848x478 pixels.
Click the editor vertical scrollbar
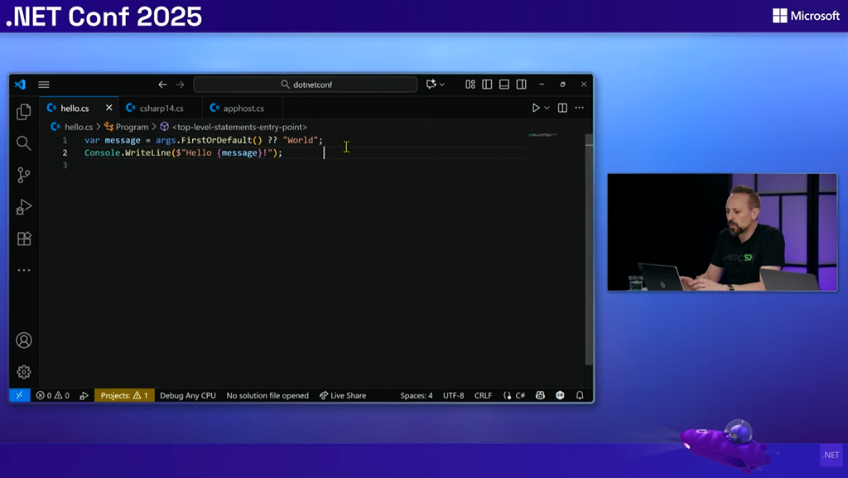pos(589,249)
